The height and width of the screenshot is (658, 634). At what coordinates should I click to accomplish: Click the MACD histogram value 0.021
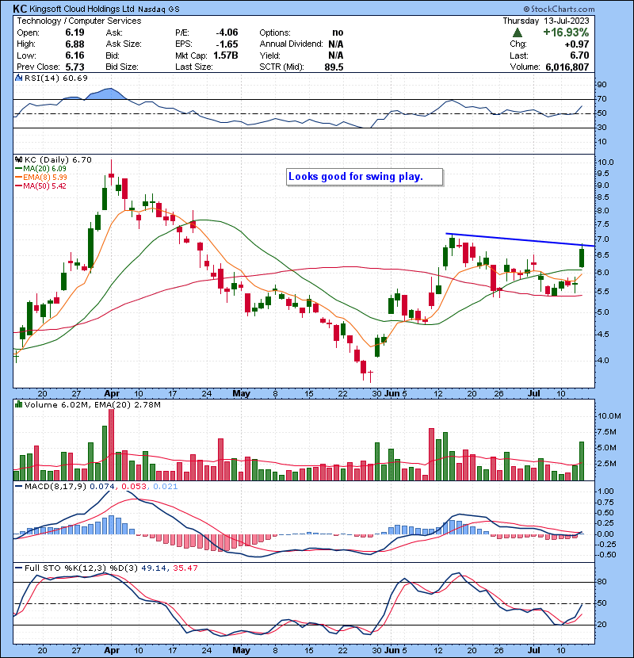[166, 486]
